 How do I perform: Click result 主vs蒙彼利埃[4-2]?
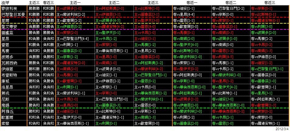coord(149,69)
